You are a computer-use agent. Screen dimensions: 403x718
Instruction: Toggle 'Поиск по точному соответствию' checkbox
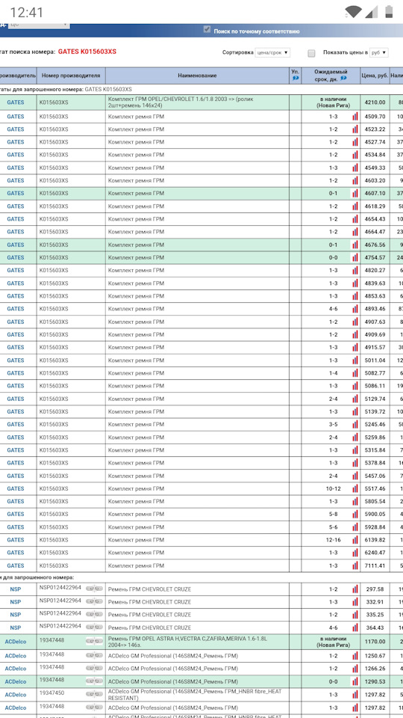[207, 29]
